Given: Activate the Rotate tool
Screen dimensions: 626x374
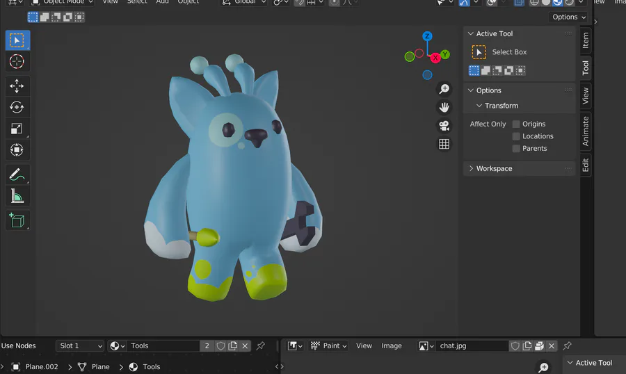Looking at the screenshot, I should click(x=17, y=107).
